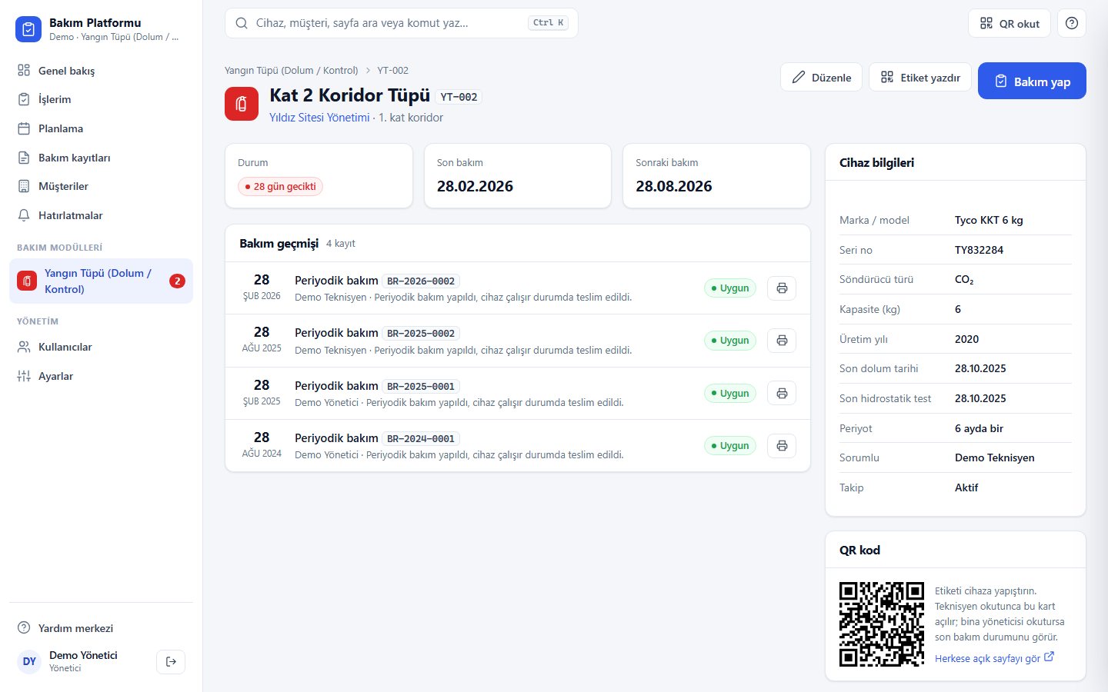Click the Yangın Tüpü breadcrumb link

[292, 70]
